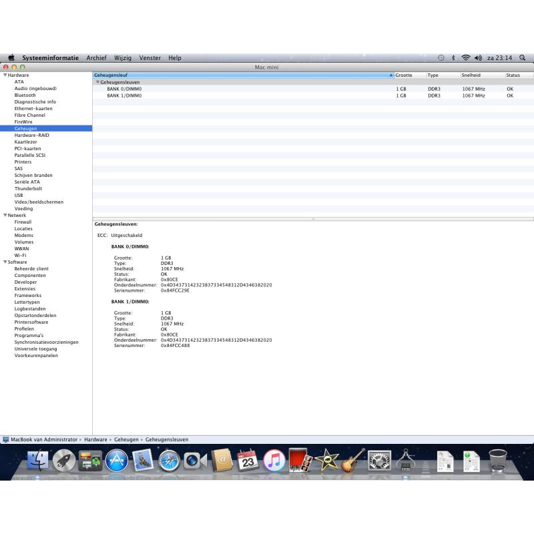Sort by Status column header
The image size is (534, 534).
519,75
